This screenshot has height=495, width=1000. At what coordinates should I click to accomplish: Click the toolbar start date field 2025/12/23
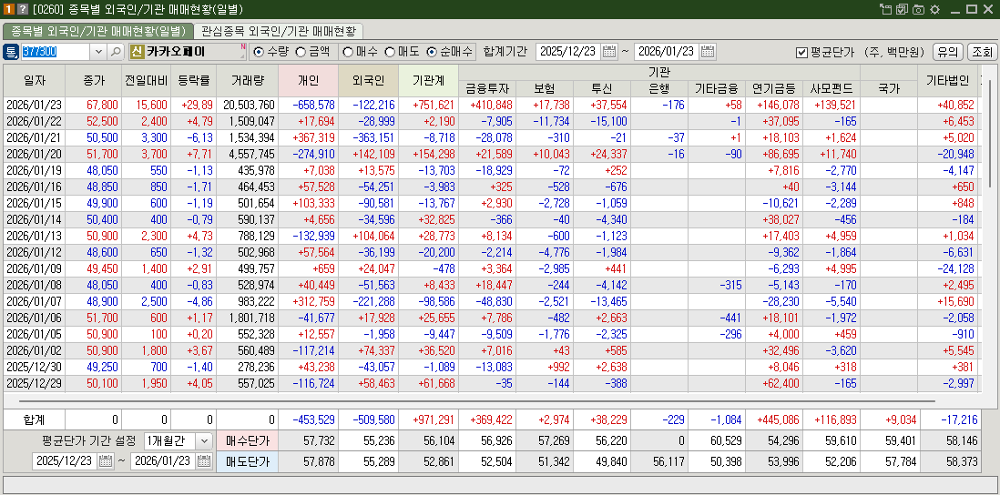pyautogui.click(x=569, y=52)
